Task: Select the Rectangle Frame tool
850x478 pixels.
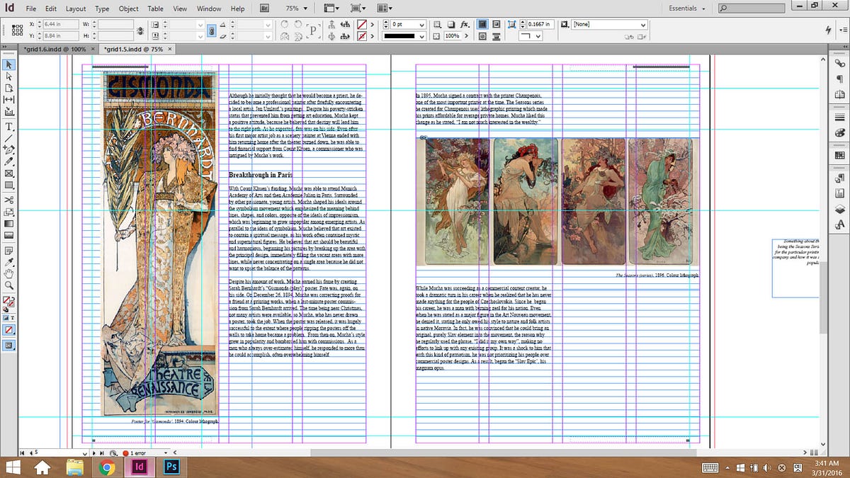Action: pyautogui.click(x=9, y=173)
